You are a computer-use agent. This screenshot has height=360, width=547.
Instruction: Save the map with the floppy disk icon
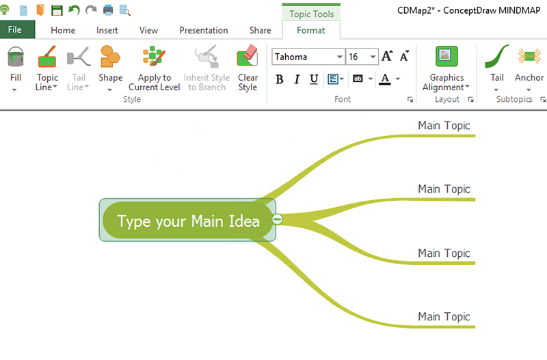click(x=57, y=10)
